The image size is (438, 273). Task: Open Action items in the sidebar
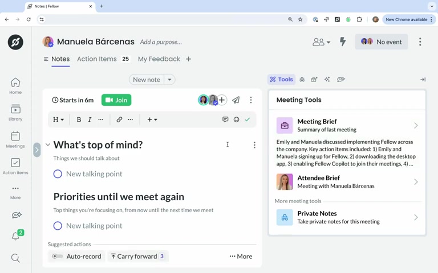(15, 166)
